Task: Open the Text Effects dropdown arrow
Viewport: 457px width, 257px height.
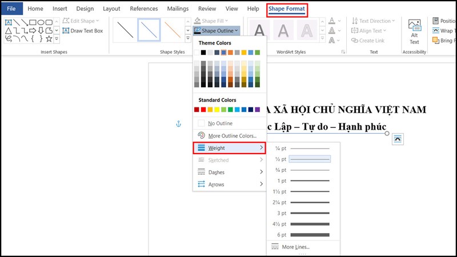Action: (x=338, y=41)
